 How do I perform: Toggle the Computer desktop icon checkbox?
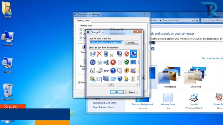(81, 29)
